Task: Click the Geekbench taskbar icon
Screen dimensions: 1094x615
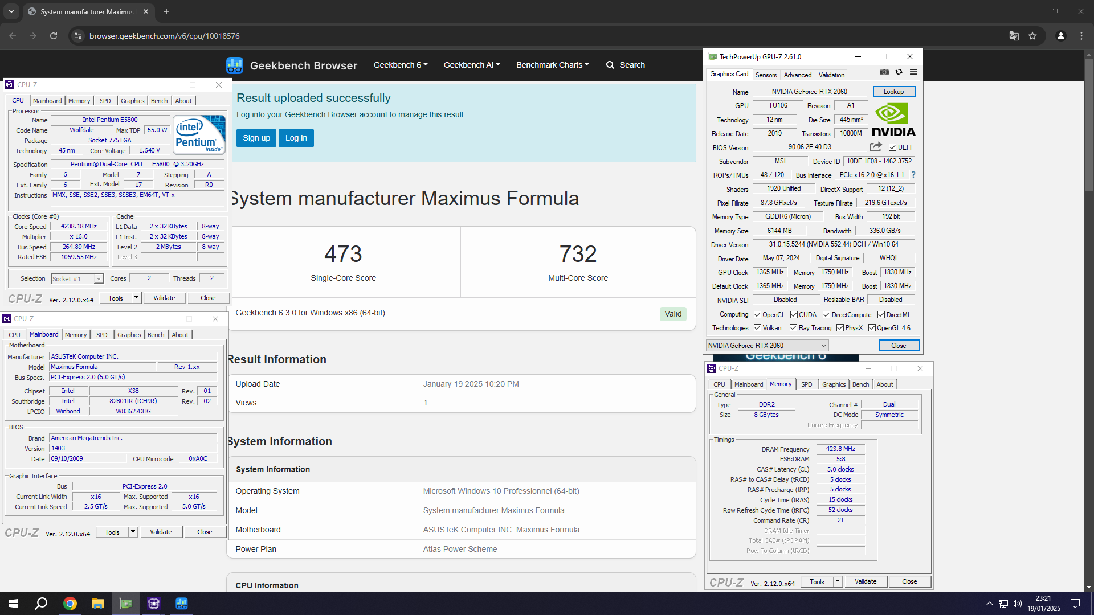Action: coord(182,604)
